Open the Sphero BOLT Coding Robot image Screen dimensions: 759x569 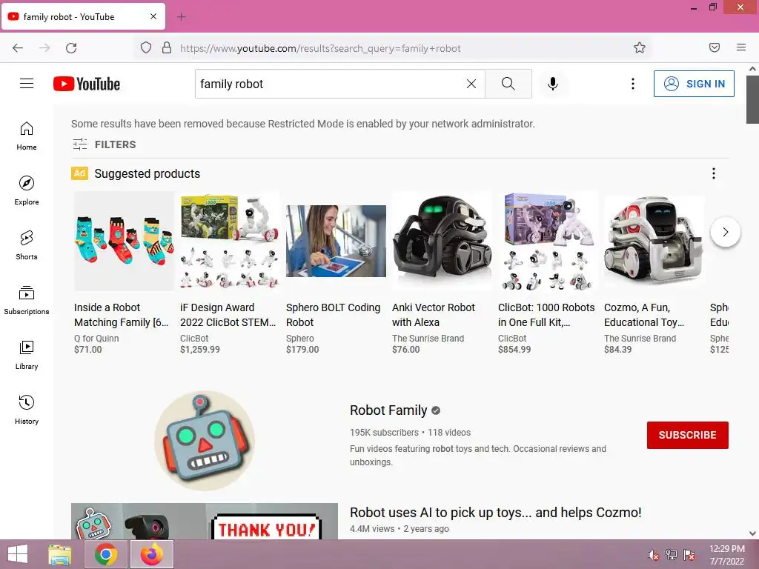tap(336, 241)
